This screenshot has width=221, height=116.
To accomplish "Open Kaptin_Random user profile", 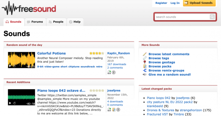I will pyautogui.click(x=119, y=53).
